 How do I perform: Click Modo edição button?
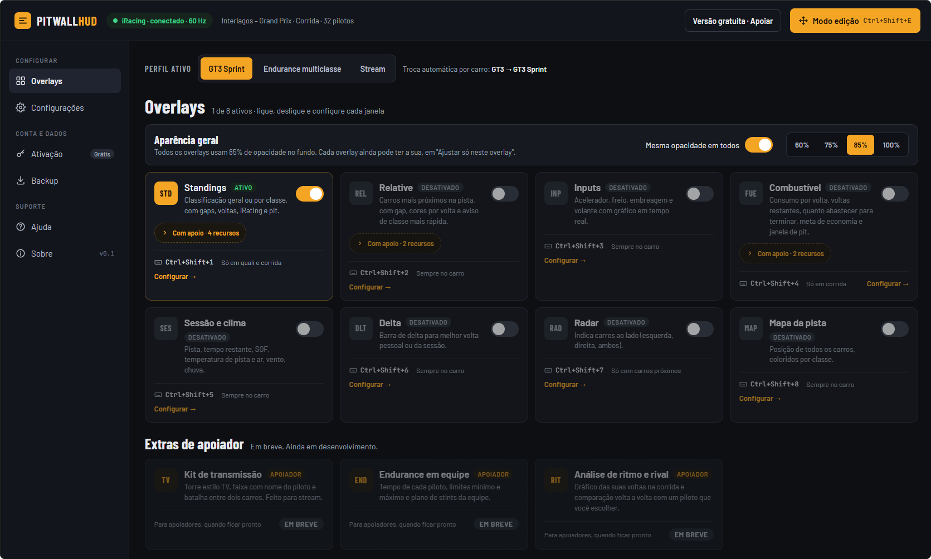(x=855, y=21)
